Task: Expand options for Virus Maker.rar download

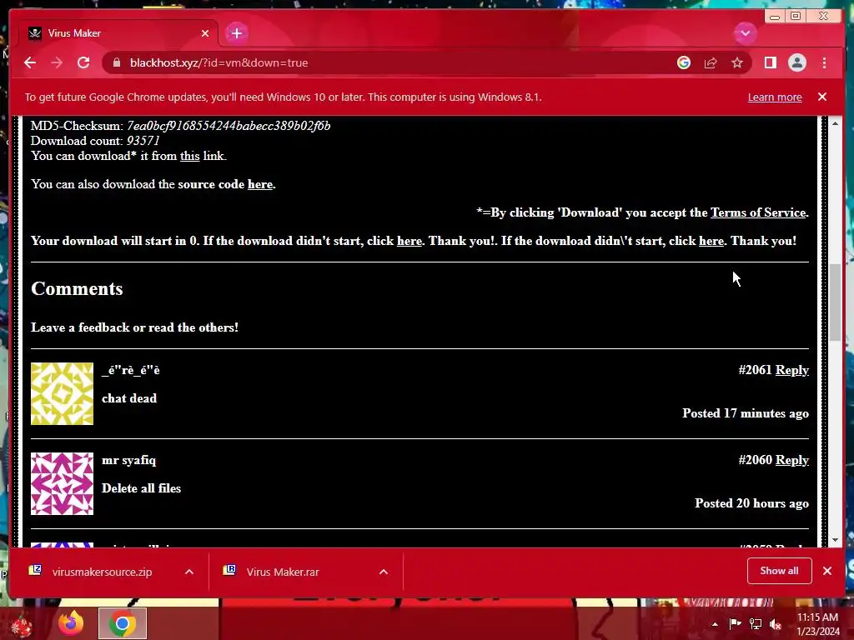Action: coord(384,572)
